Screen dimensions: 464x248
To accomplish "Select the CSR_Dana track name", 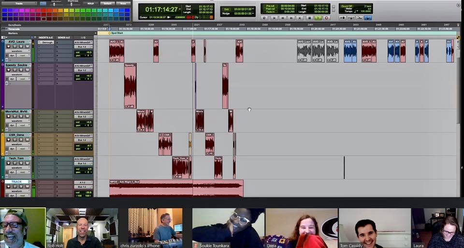I will (x=16, y=135).
